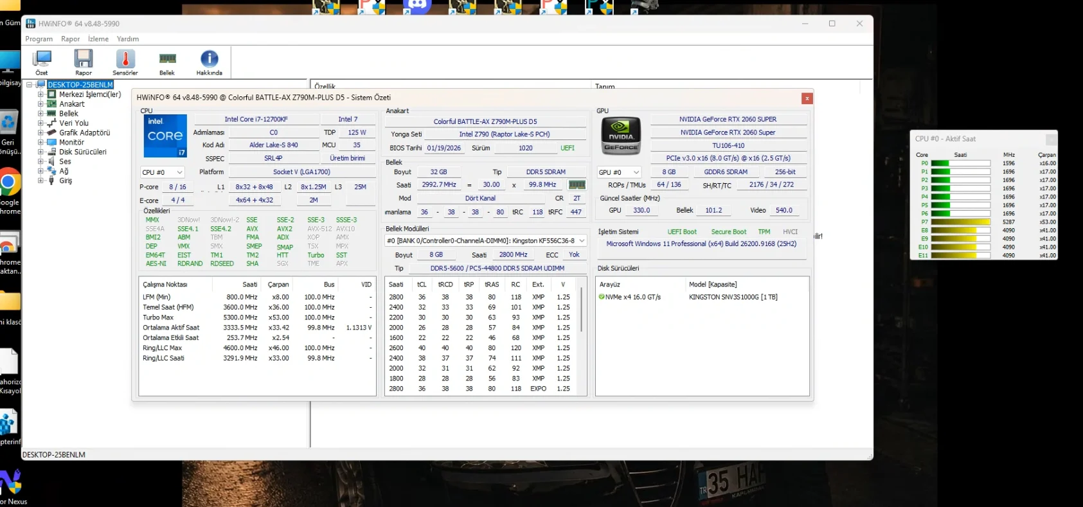Click the Socket V (LGA1700) platform field

[x=301, y=172]
